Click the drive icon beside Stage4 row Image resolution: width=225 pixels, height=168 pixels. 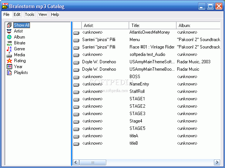click(x=76, y=122)
